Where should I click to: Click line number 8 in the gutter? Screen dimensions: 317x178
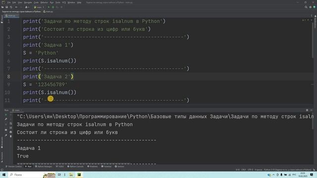(x=8, y=77)
